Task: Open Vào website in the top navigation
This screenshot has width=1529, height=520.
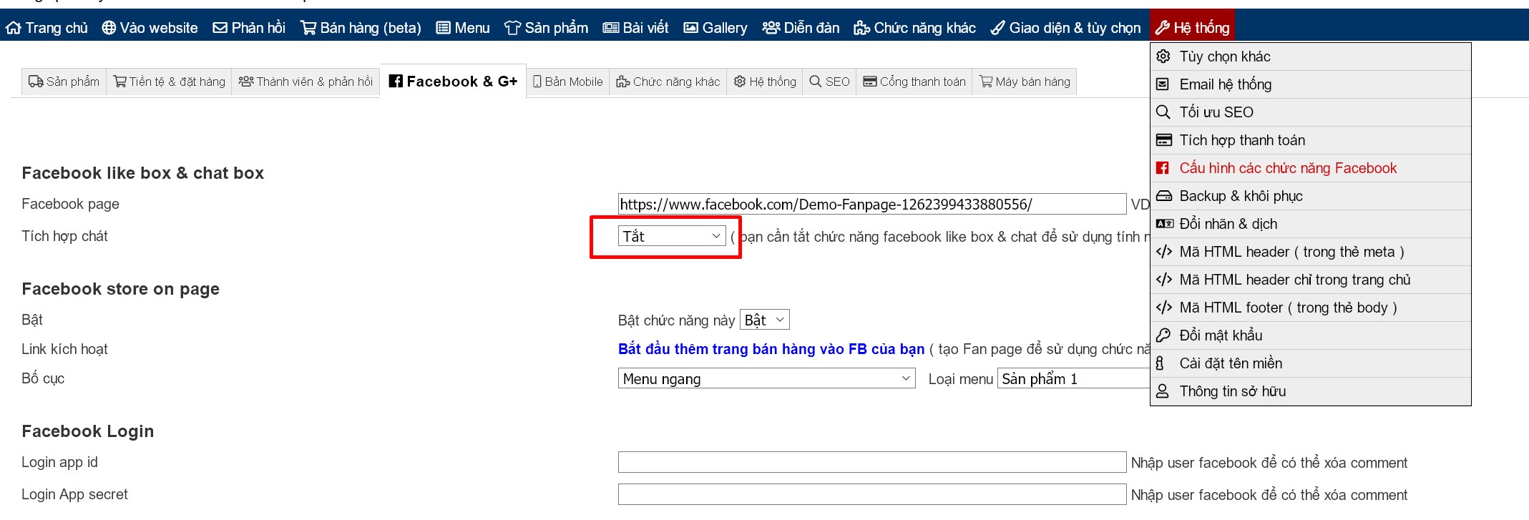Action: (150, 28)
